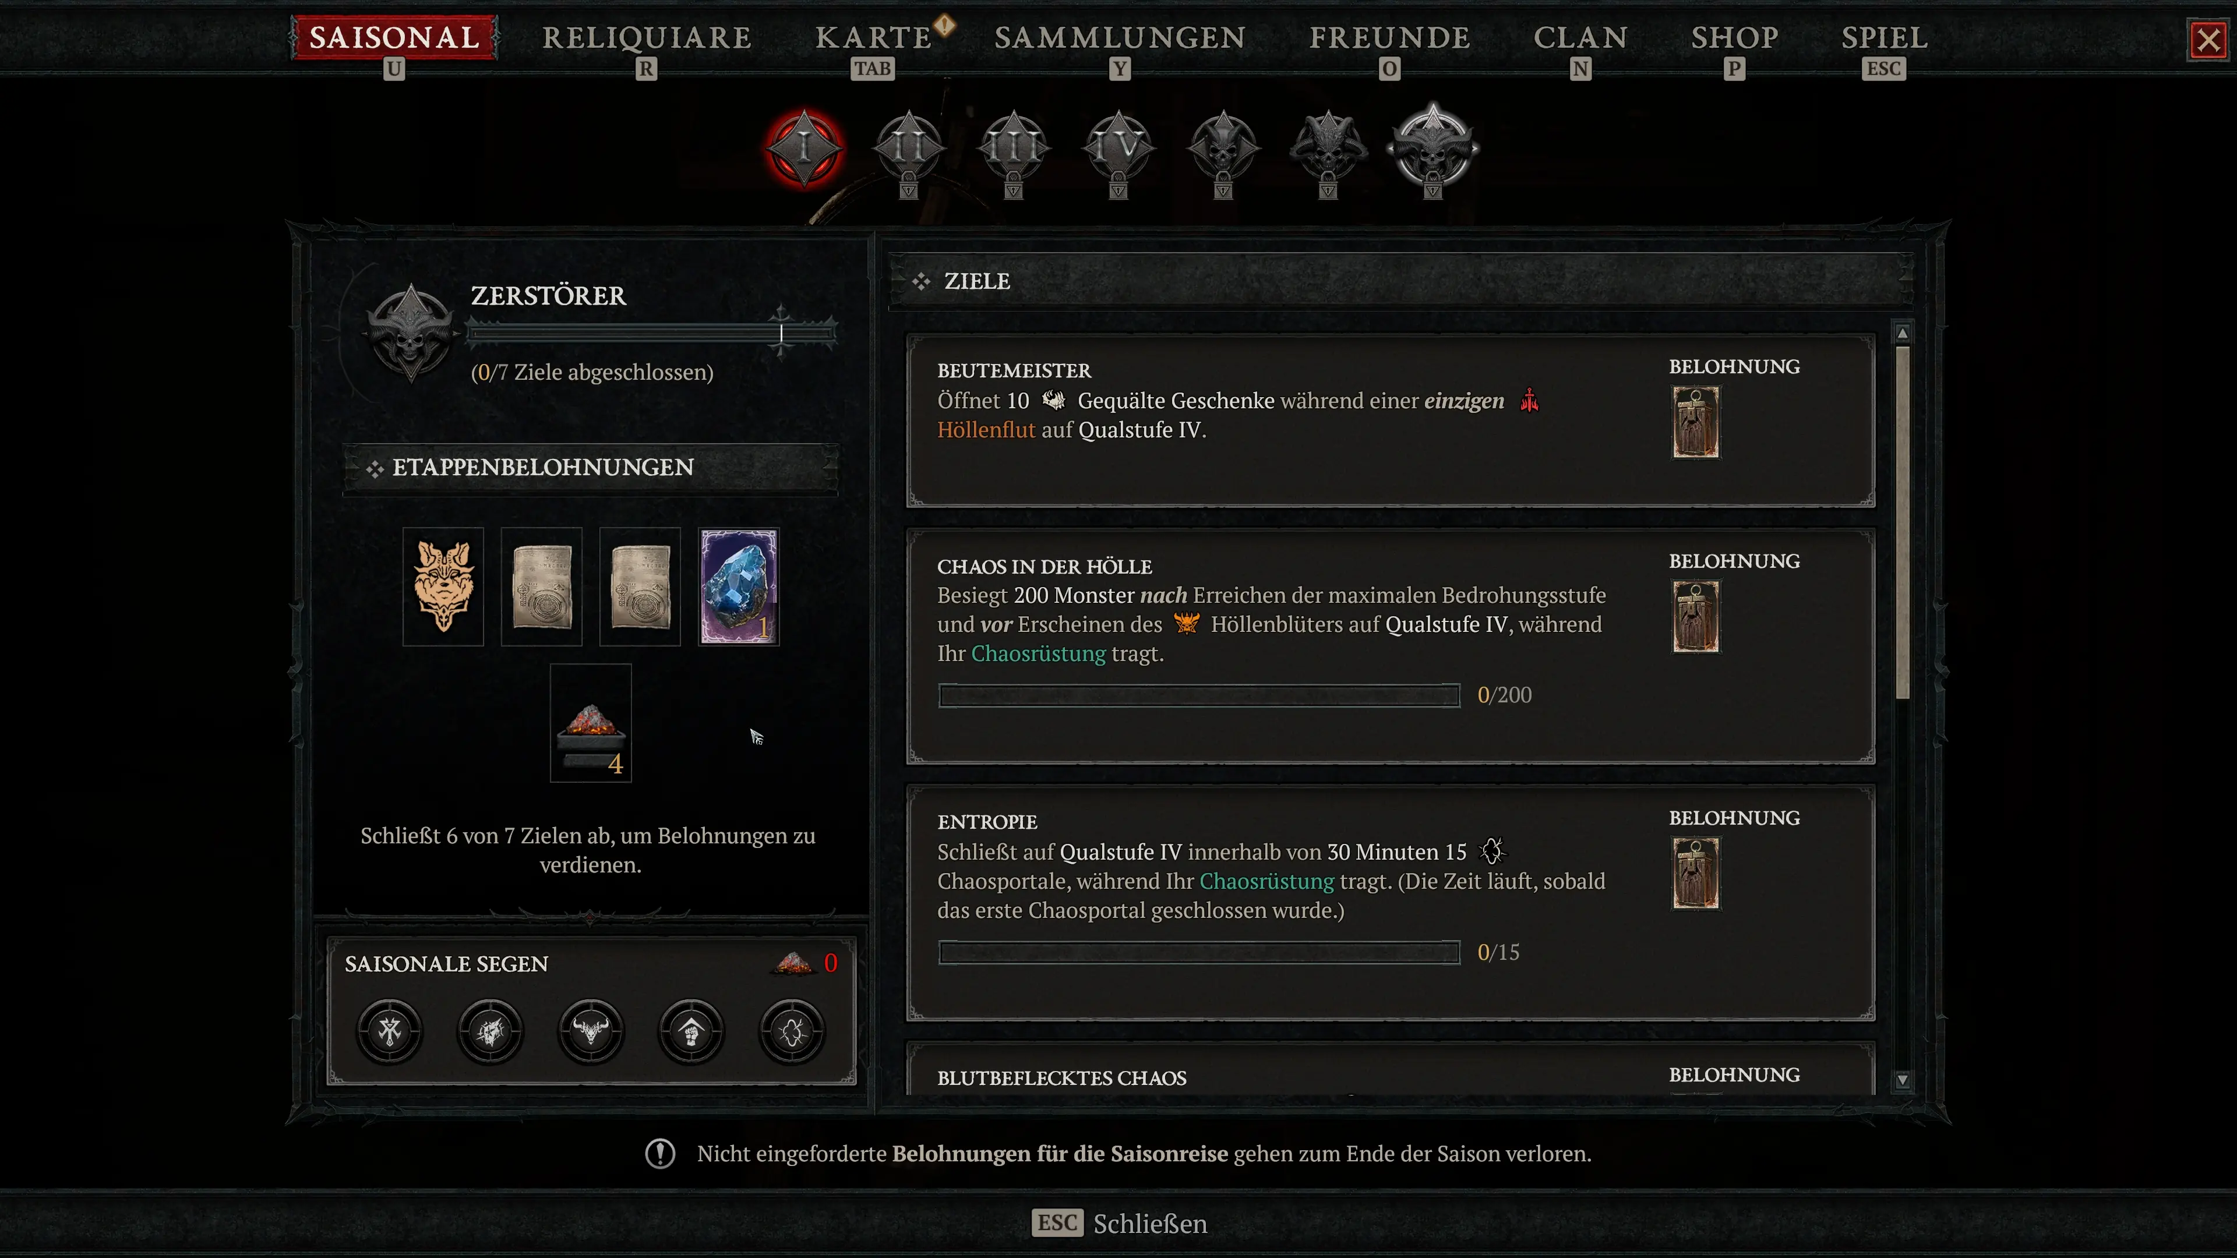This screenshot has width=2237, height=1258.
Task: Open the locked chapter IV emblem
Action: (1118, 149)
